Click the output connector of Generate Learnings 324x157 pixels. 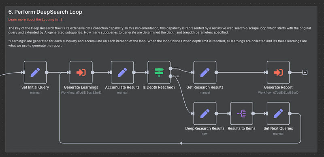(92, 72)
